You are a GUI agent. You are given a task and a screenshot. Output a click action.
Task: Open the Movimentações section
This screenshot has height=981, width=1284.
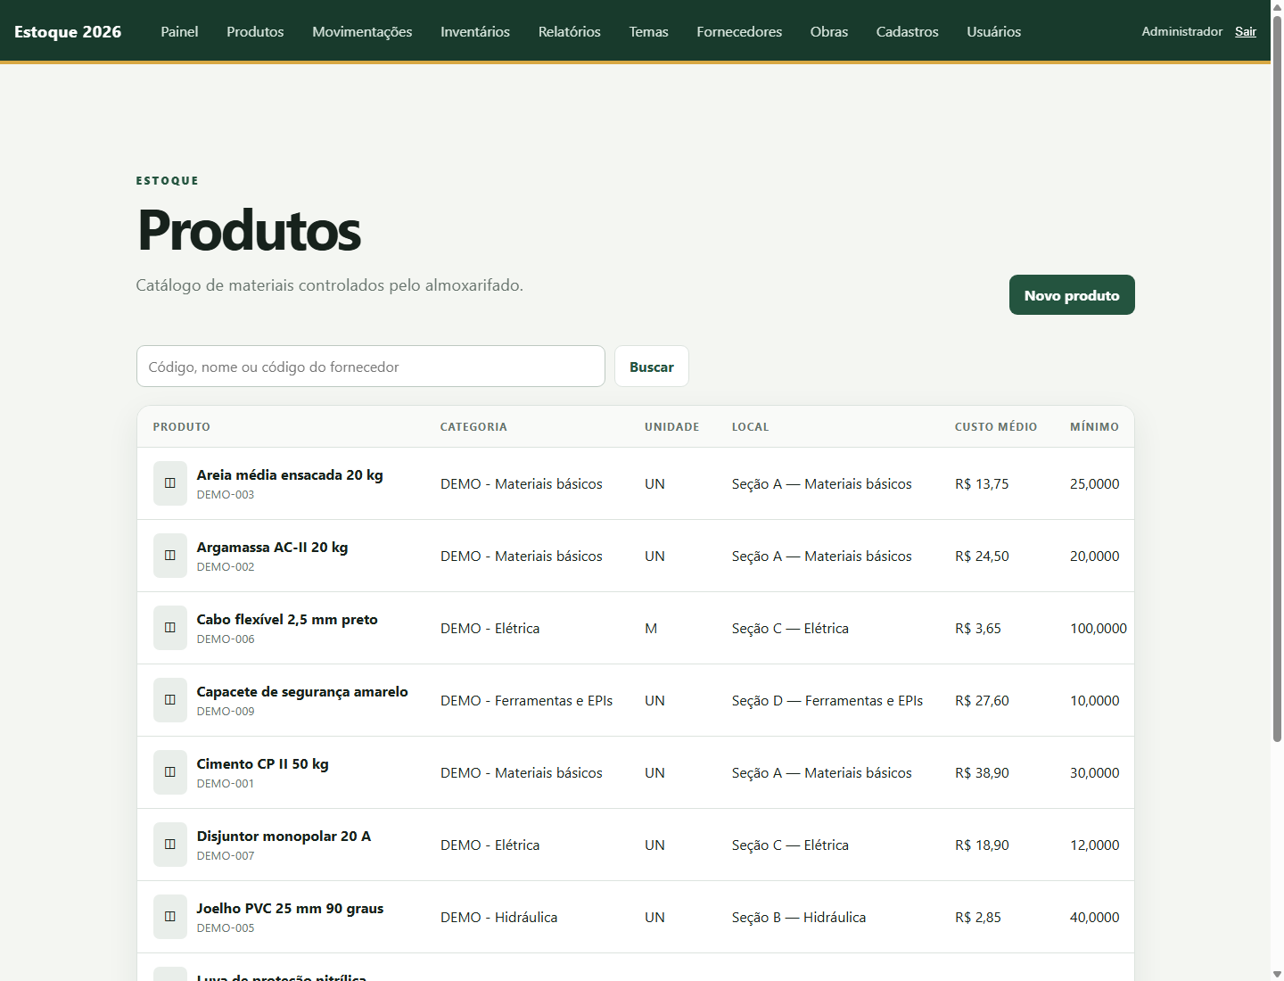[362, 31]
